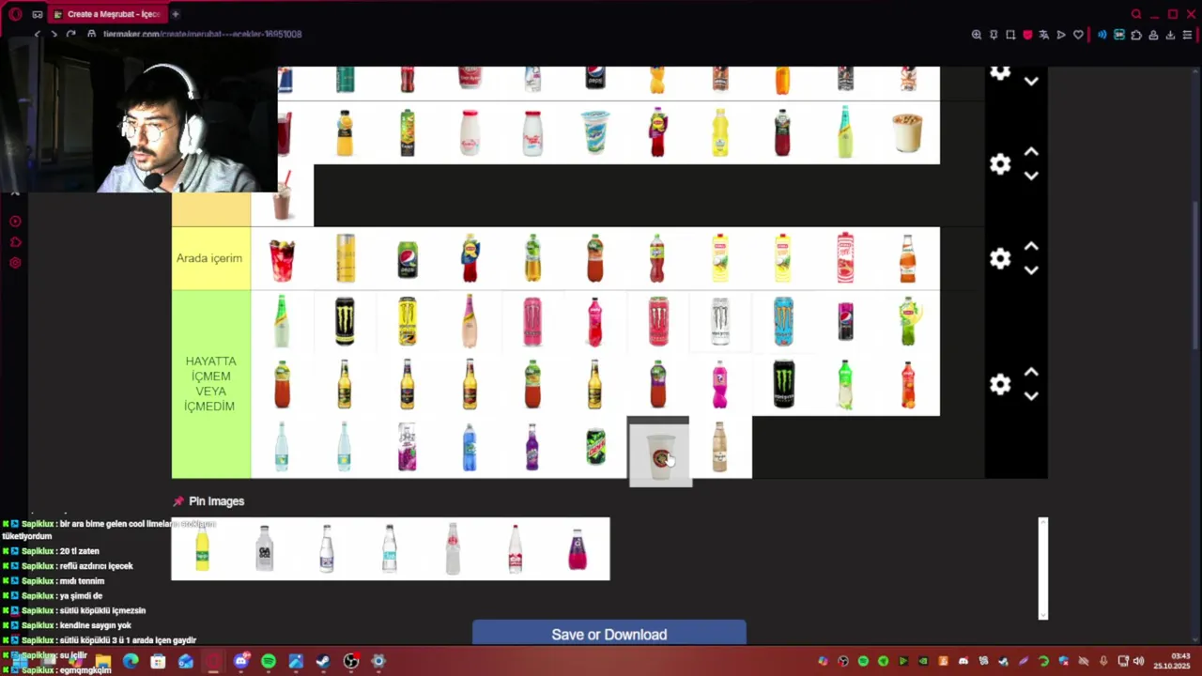Open Microsoft Edge from taskbar

pyautogui.click(x=131, y=661)
